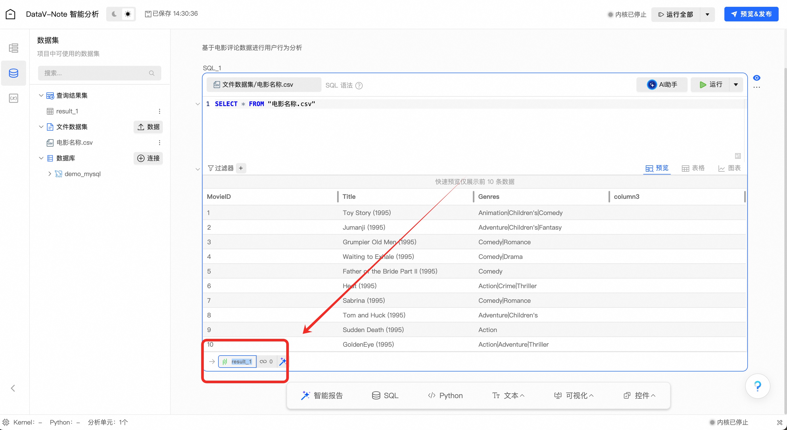Switch to light mode with the sun toggle
This screenshot has height=430, width=787.
click(128, 14)
